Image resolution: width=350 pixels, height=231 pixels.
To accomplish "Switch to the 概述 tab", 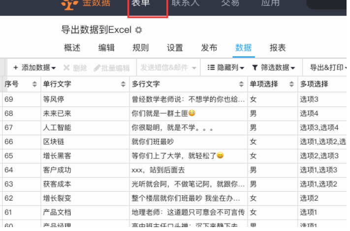I will point(72,48).
